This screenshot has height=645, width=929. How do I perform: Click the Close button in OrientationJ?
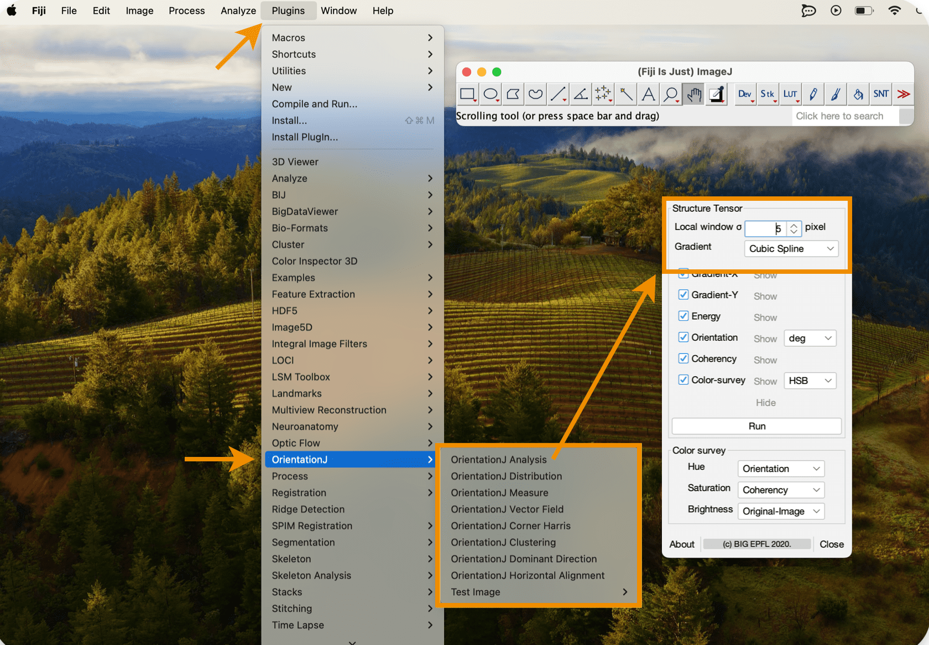point(831,544)
